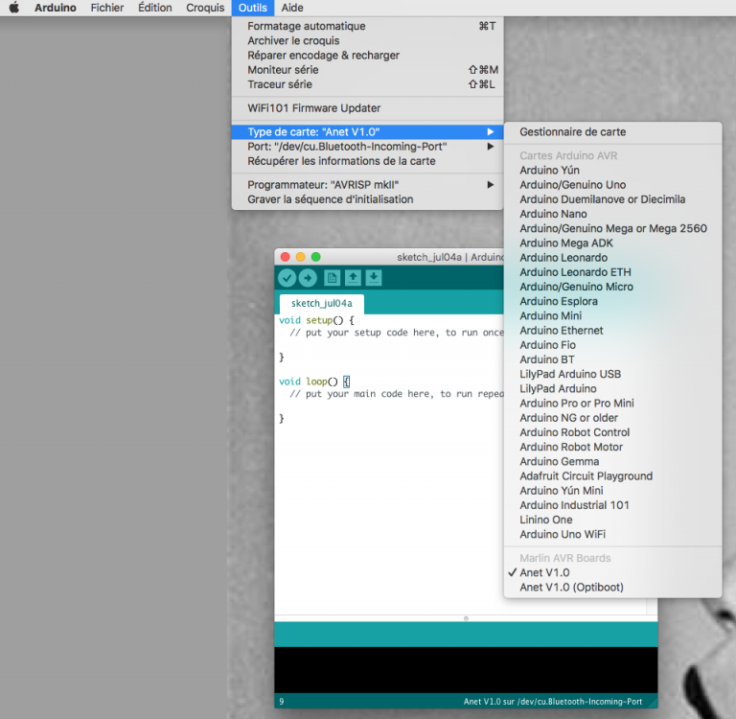
Task: Select Arduino NG or older
Action: (x=612, y=417)
